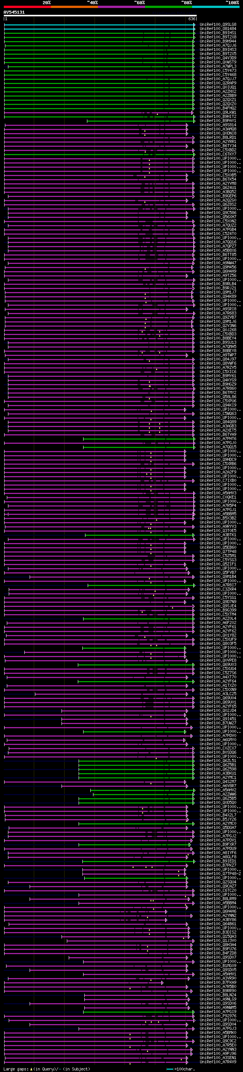
Task: Open hit UniRef100_Q9SLG8
Action: click(x=218, y=25)
